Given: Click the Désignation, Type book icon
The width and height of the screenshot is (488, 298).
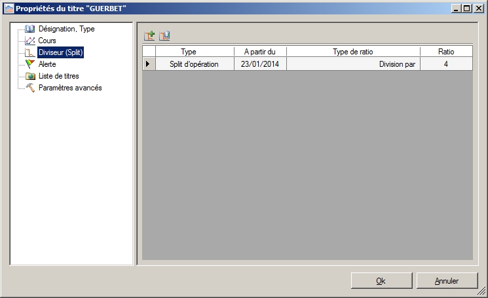Looking at the screenshot, I should (x=30, y=29).
